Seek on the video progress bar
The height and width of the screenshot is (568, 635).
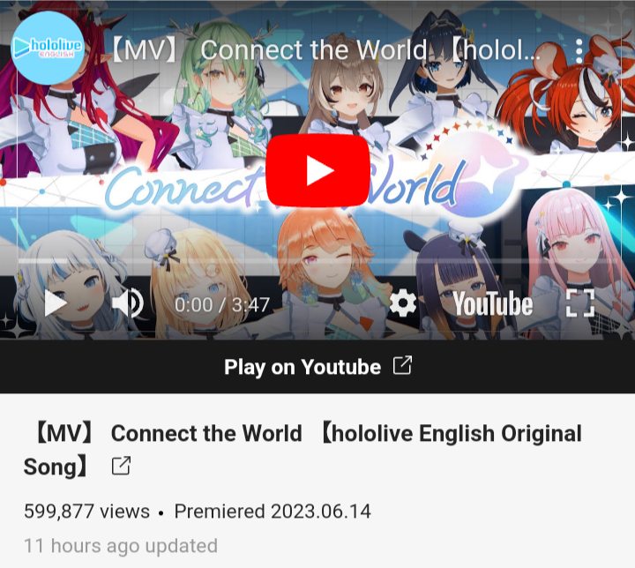[317, 261]
